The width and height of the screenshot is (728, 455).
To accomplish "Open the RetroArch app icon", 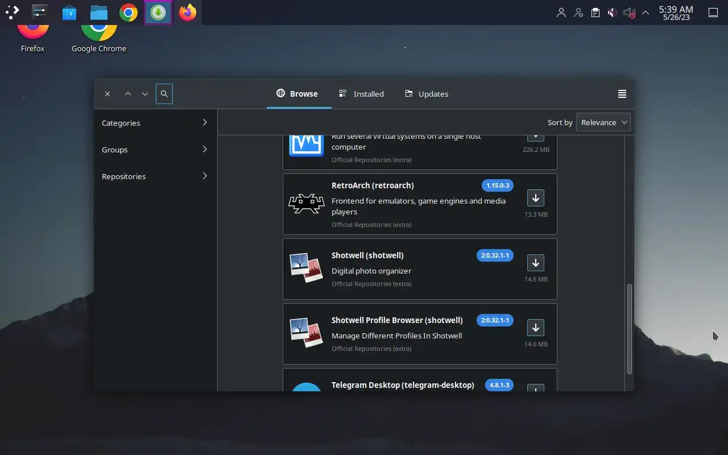I will pos(307,204).
